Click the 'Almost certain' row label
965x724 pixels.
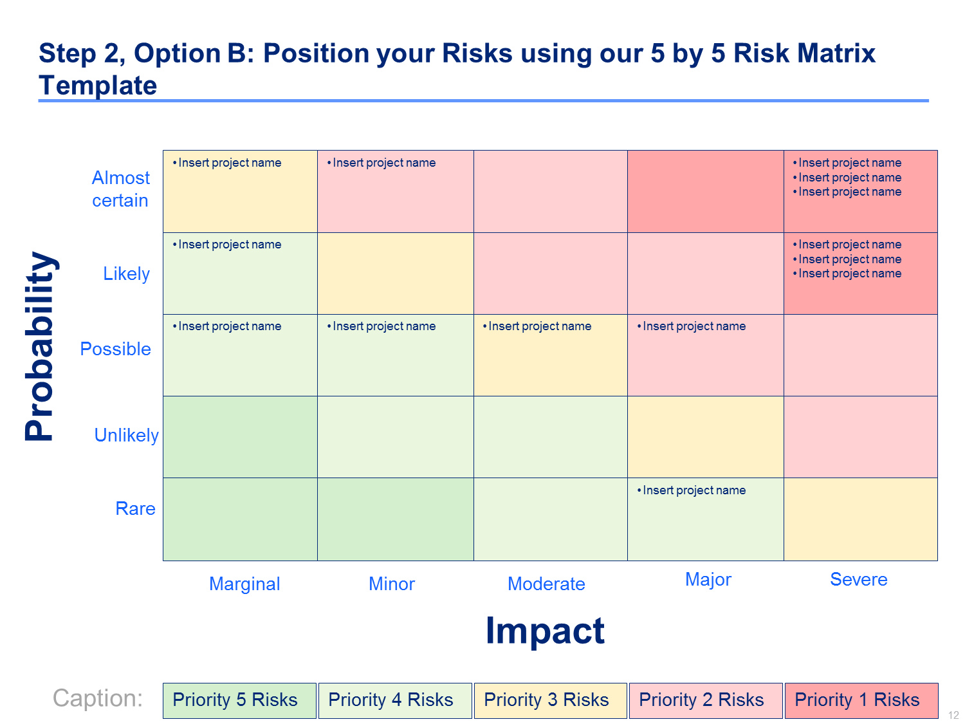pos(120,189)
